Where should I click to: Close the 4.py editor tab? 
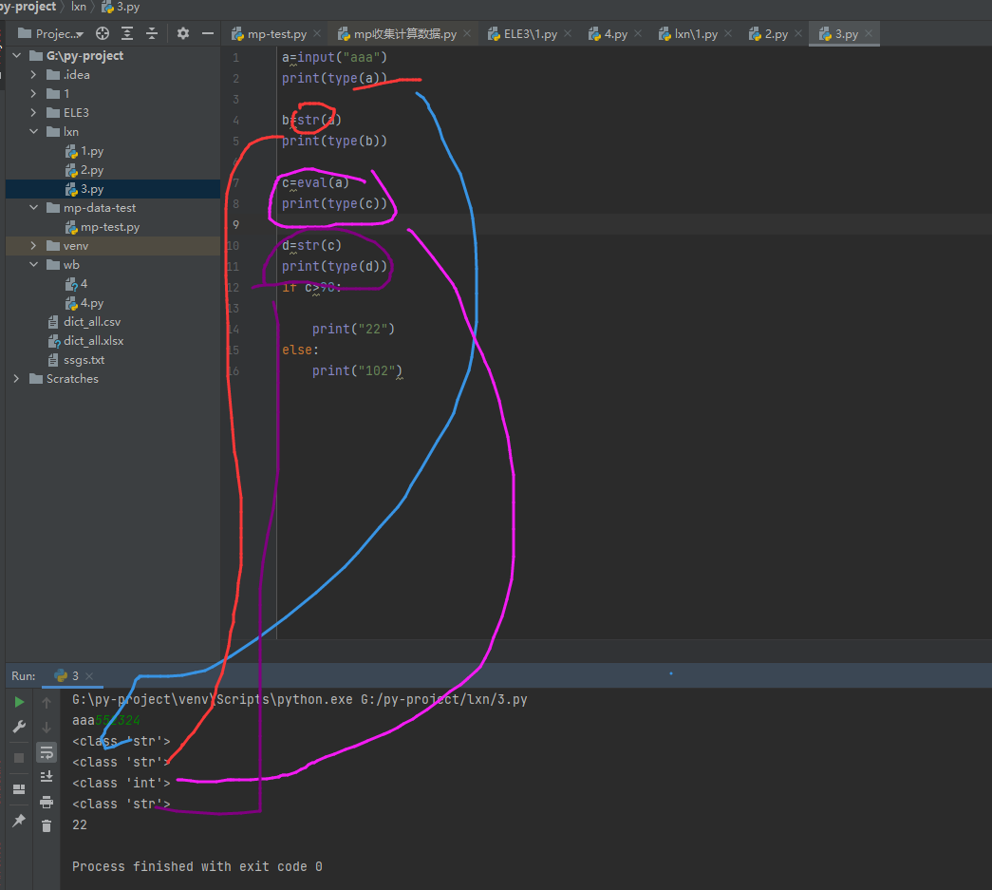638,33
